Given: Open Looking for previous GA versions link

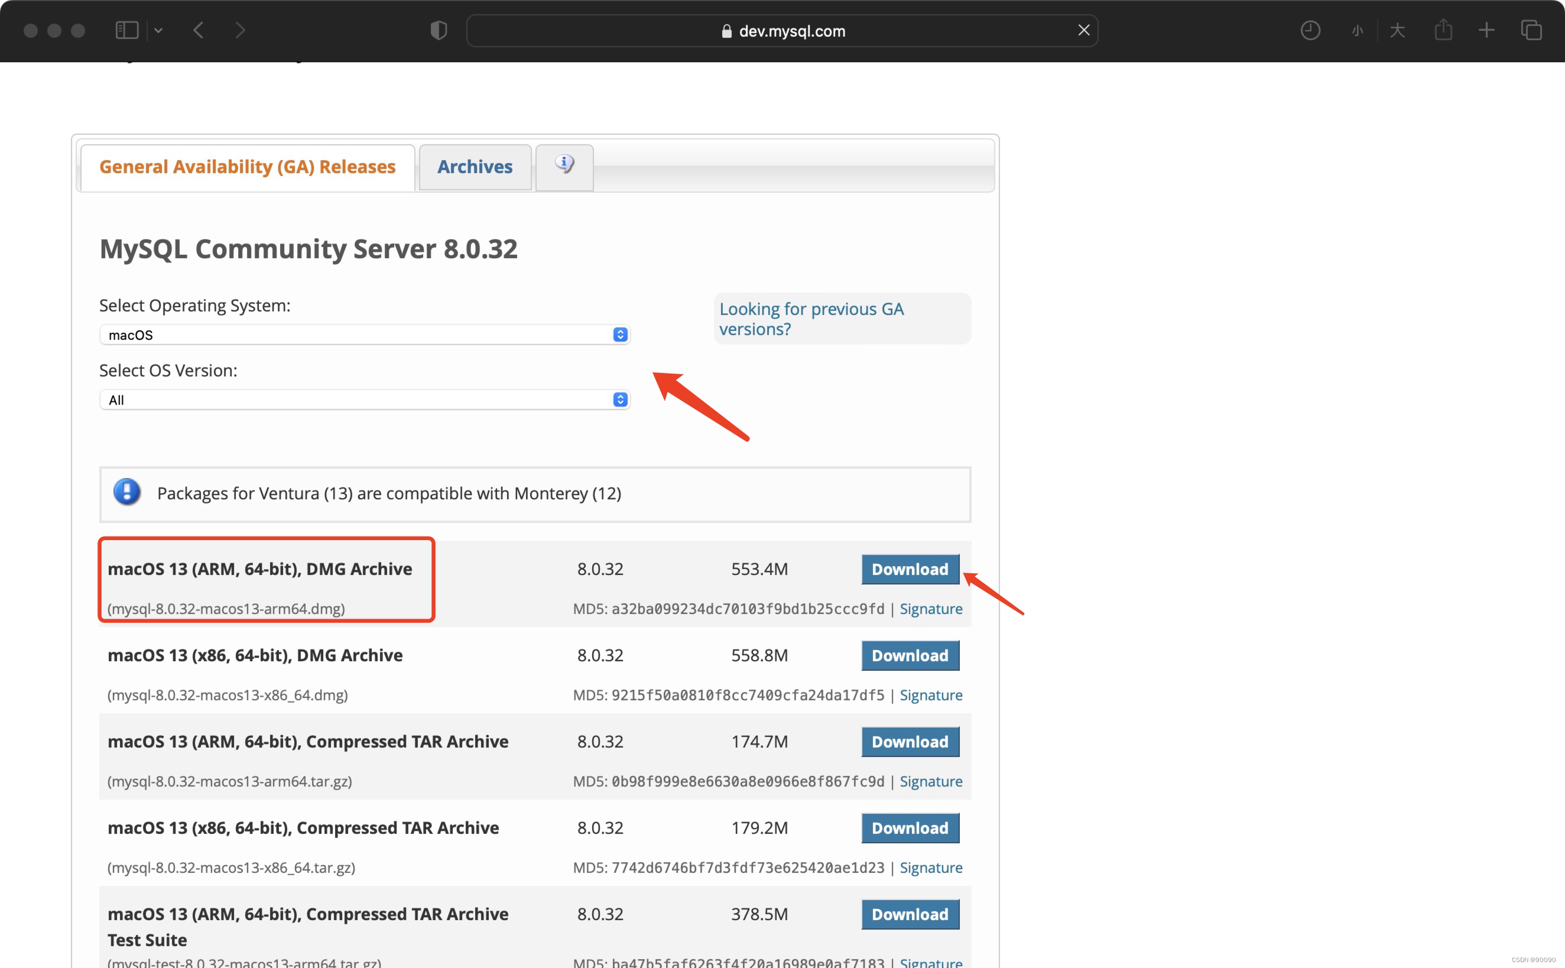Looking at the screenshot, I should point(811,319).
